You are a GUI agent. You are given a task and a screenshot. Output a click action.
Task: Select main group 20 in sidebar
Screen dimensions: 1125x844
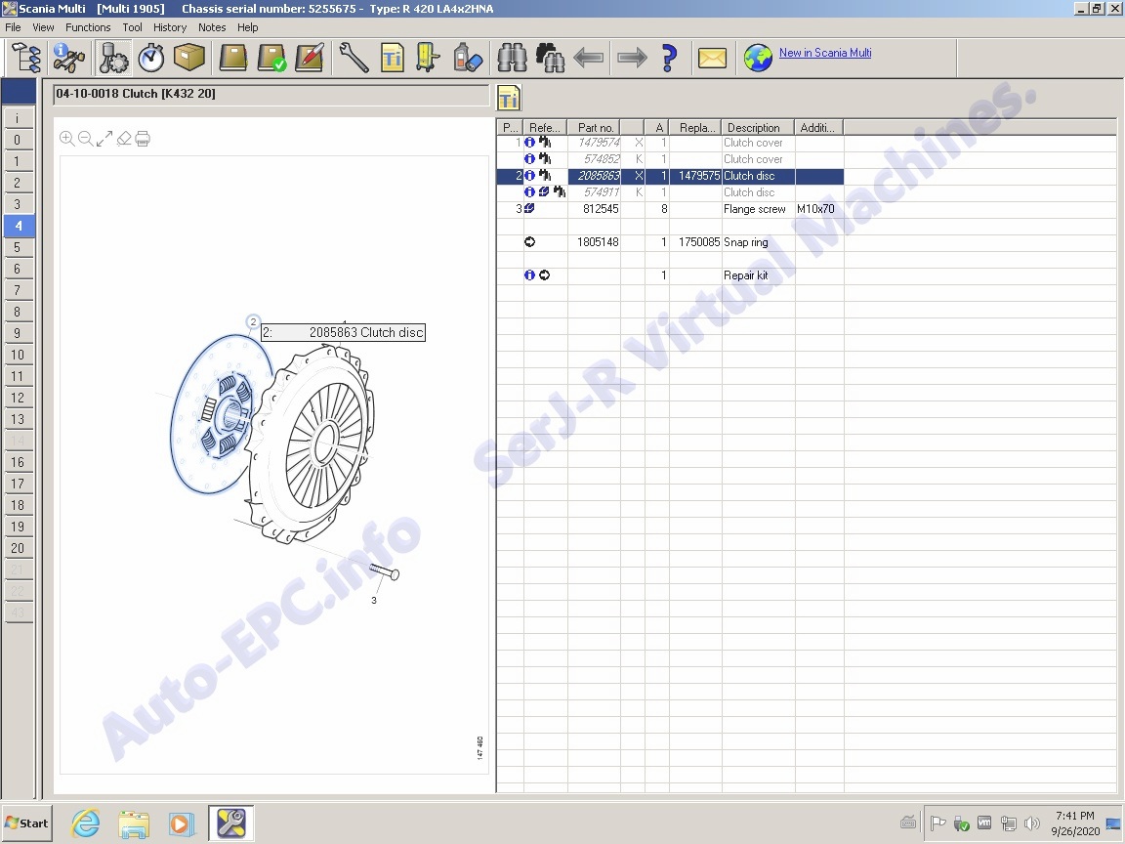[18, 548]
